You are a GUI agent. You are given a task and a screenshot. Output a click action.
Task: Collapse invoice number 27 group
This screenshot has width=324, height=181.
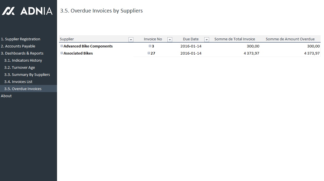coord(149,53)
